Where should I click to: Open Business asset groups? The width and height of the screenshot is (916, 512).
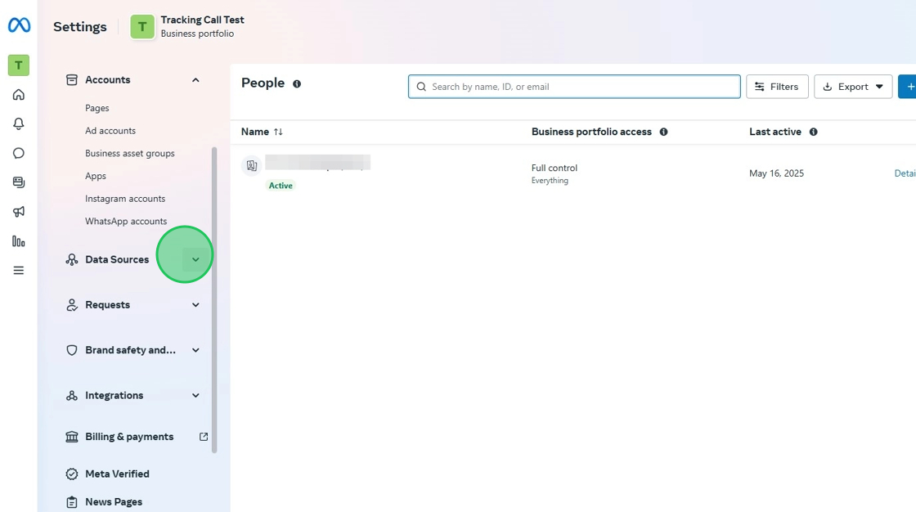point(130,154)
